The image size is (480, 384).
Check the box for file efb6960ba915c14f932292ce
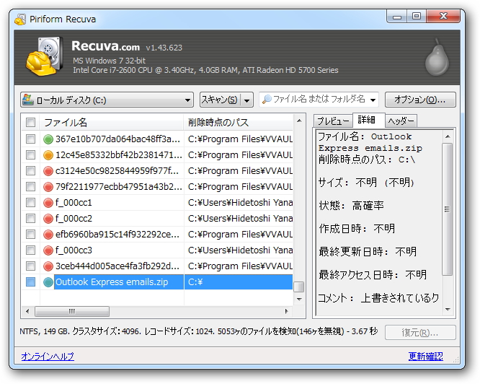pos(30,234)
